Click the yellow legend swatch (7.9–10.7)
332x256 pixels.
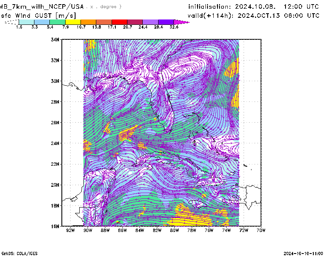(73, 22)
